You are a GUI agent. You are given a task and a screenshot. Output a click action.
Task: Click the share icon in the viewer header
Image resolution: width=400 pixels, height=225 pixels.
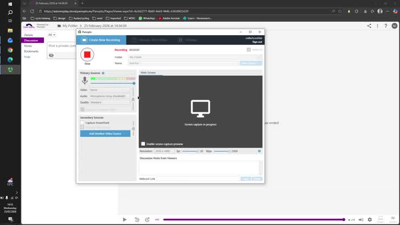369,26
